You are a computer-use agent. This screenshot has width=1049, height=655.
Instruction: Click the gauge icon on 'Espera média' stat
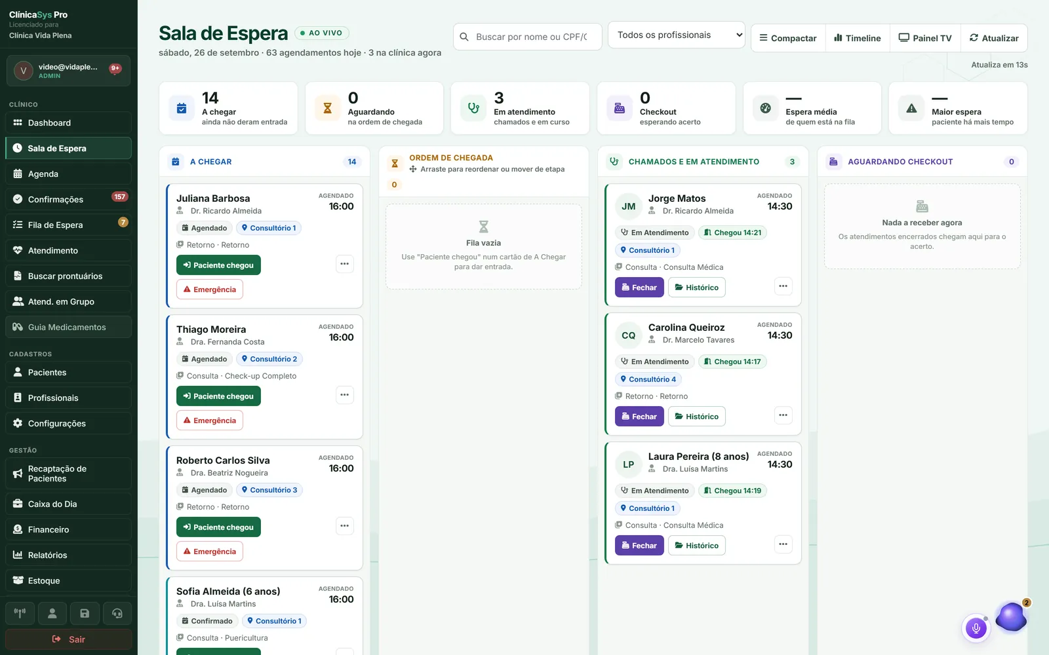[x=765, y=108]
